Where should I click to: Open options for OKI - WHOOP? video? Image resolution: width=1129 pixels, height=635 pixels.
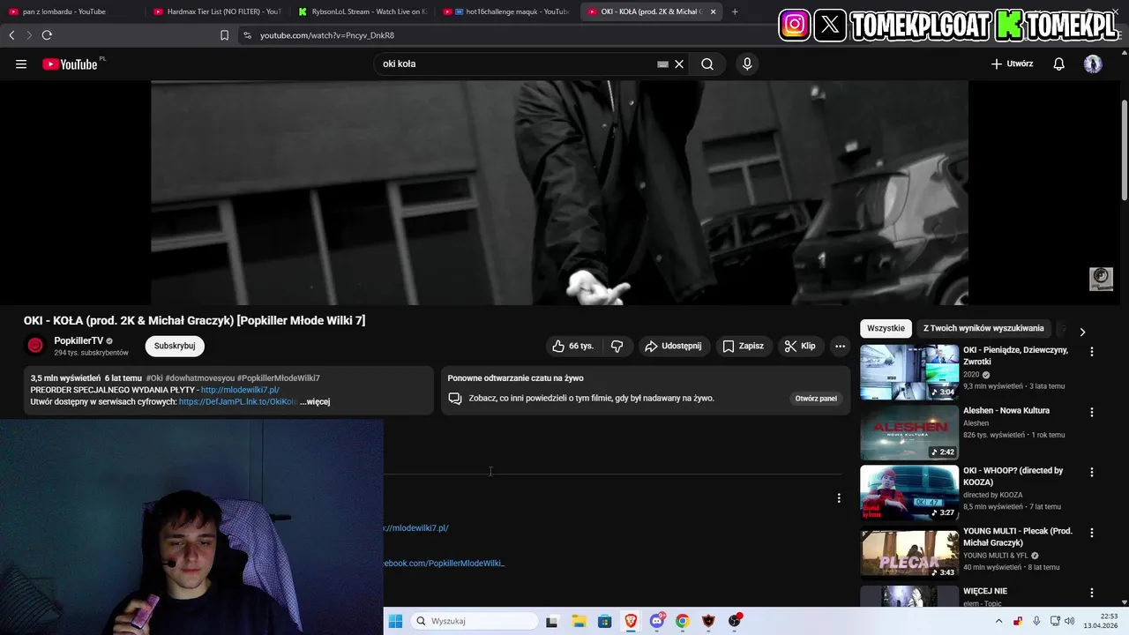(x=1092, y=472)
